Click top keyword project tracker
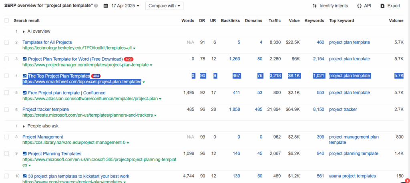 [343, 109]
